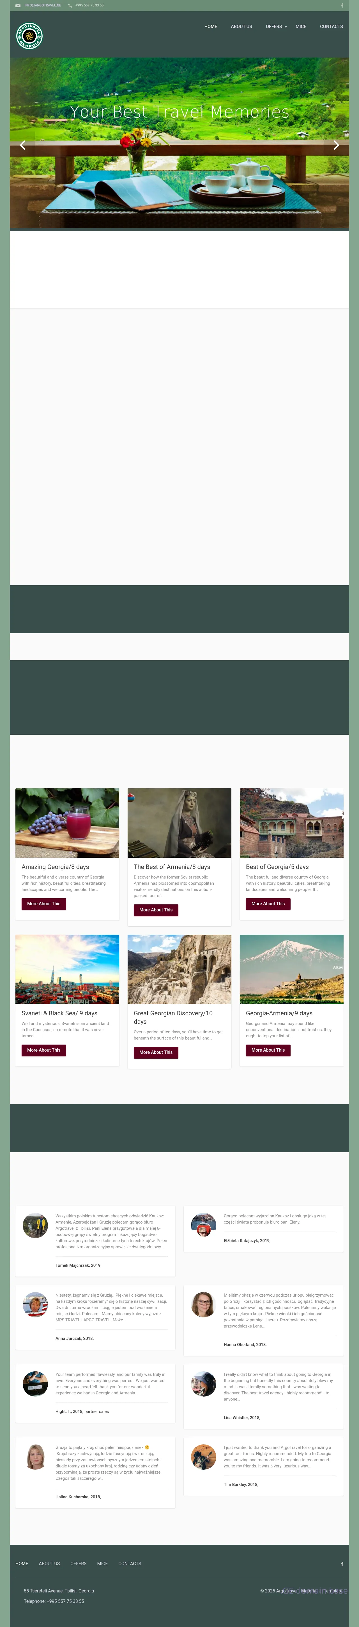Open CONTACTS in top navigation

pyautogui.click(x=331, y=26)
